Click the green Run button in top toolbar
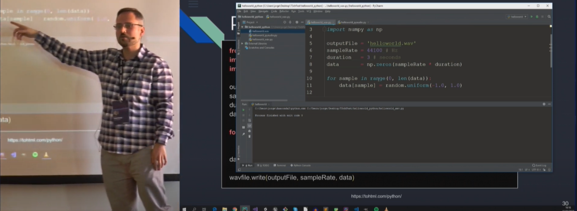Screen dimensions: 577x211 tap(531, 16)
